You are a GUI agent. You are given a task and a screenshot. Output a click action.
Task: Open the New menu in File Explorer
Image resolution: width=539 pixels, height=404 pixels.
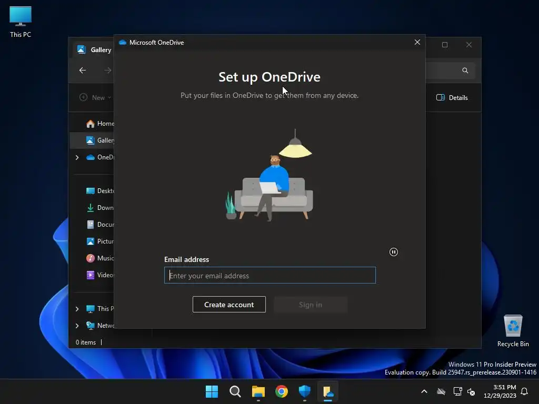[95, 97]
